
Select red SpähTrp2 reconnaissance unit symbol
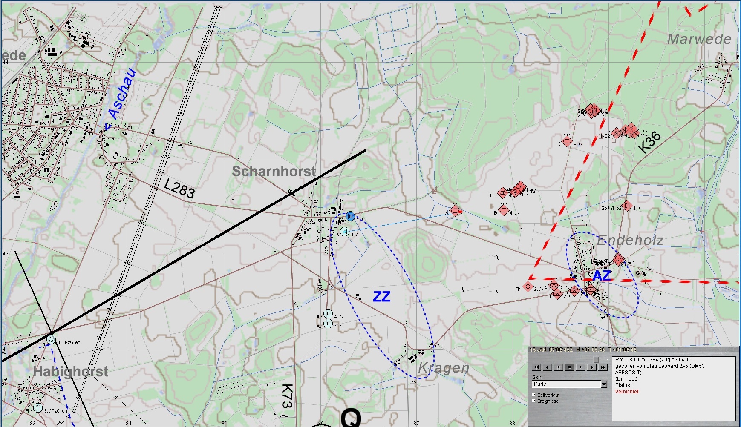[x=627, y=206]
